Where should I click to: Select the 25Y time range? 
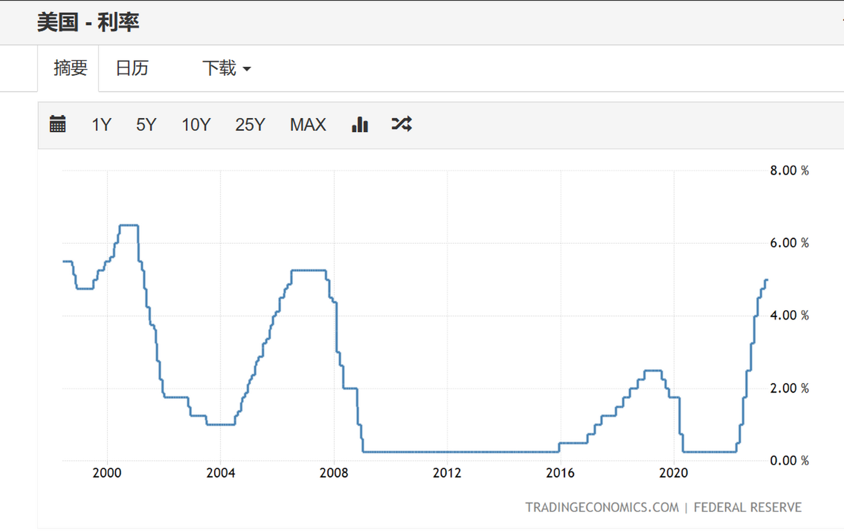click(x=250, y=125)
